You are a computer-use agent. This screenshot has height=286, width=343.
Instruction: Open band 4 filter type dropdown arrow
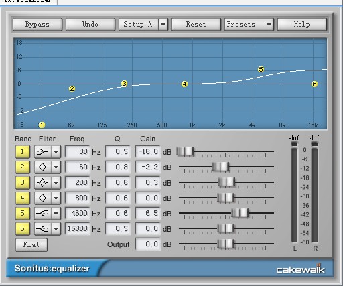pyautogui.click(x=56, y=198)
